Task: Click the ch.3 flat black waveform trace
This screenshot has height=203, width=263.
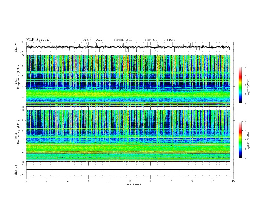Action: click(128, 170)
